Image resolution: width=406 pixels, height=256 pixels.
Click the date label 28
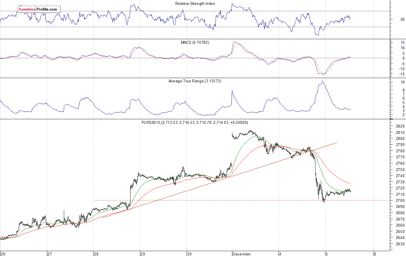click(96, 254)
